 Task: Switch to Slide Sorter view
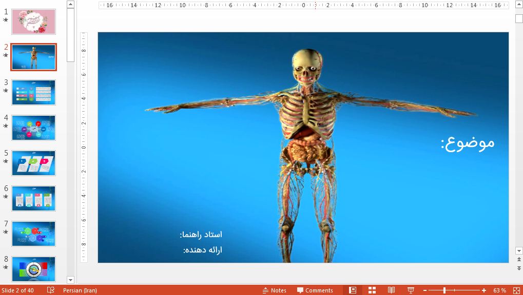click(371, 289)
